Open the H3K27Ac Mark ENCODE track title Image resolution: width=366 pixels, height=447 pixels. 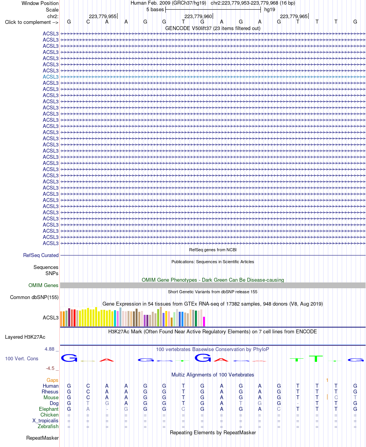click(x=213, y=331)
